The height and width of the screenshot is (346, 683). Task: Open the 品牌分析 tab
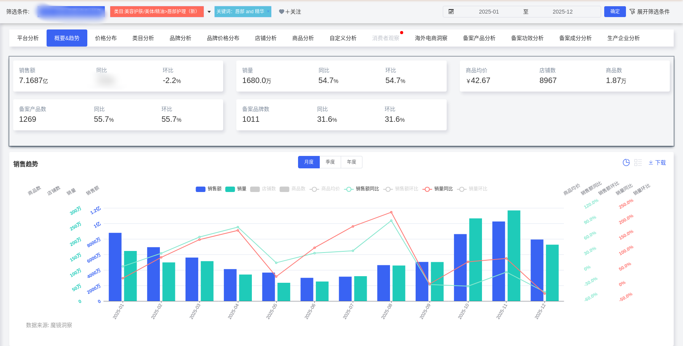click(x=180, y=38)
